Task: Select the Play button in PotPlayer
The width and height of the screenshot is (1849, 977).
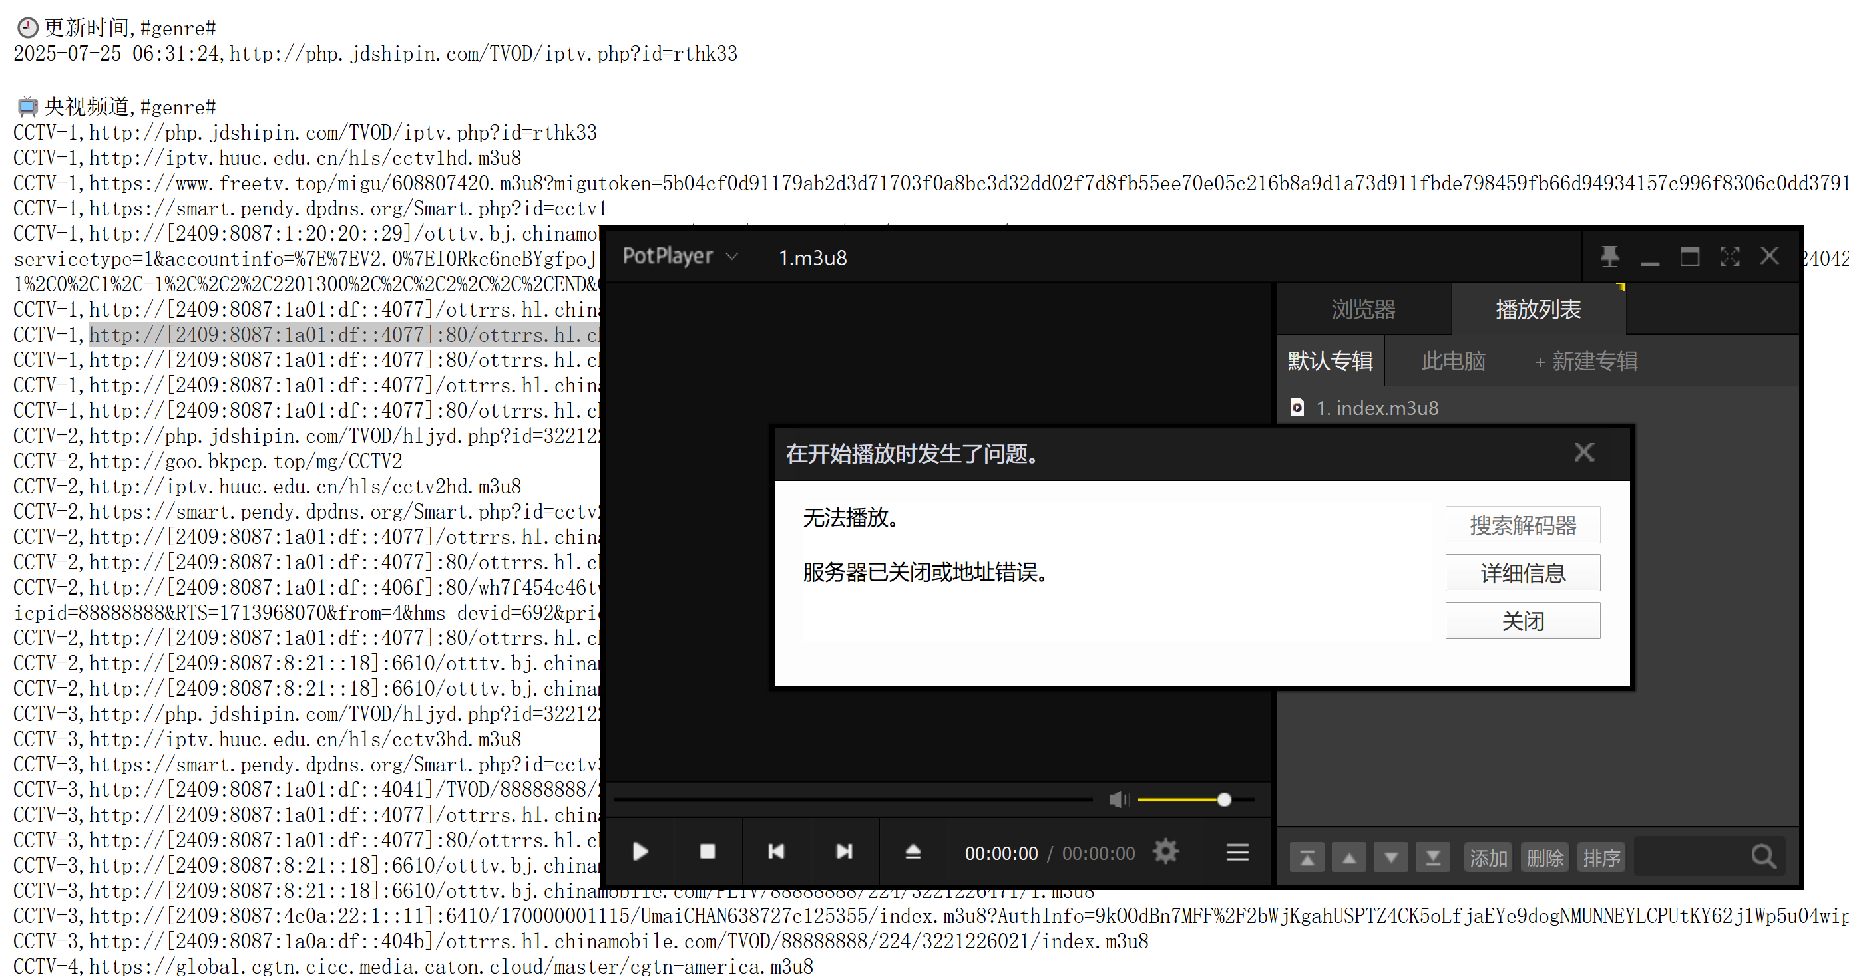Action: 640,851
